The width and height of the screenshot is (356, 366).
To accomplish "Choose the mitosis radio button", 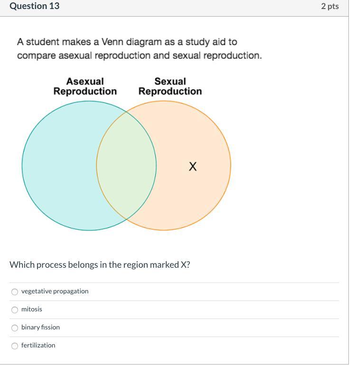I will (15, 310).
